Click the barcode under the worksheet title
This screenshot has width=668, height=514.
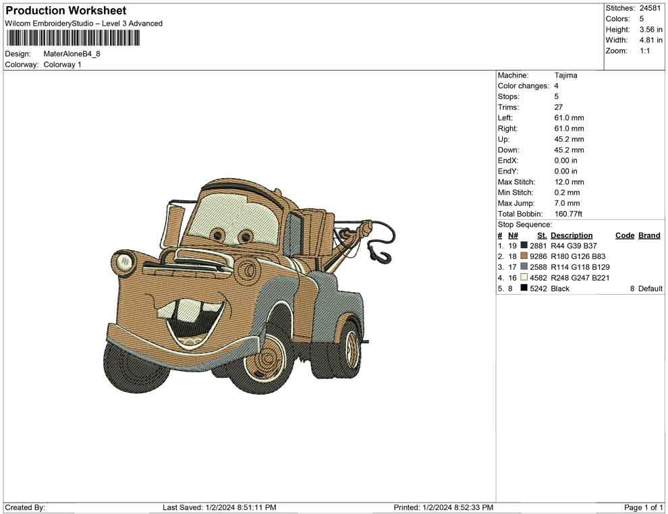[72, 38]
